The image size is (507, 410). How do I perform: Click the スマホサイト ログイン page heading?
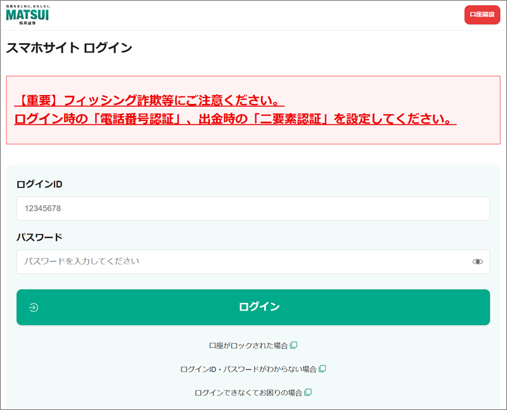click(x=69, y=48)
